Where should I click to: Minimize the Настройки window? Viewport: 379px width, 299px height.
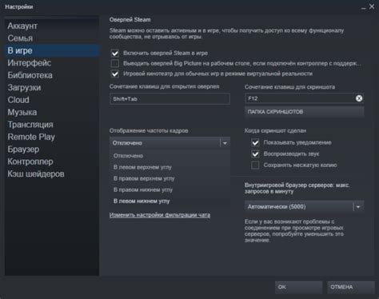click(363, 7)
